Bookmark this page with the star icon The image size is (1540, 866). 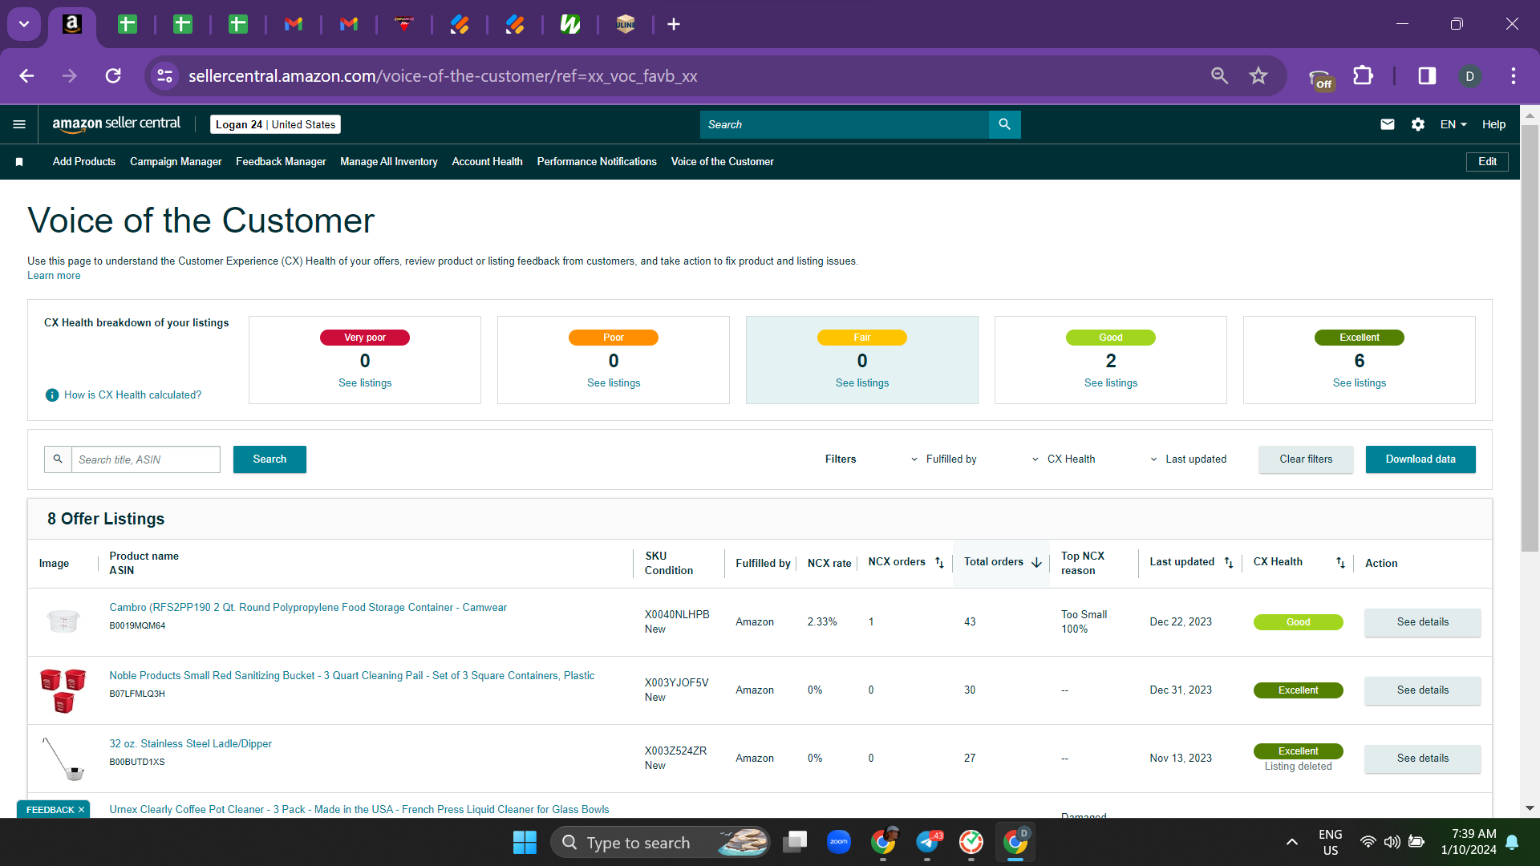[1258, 76]
